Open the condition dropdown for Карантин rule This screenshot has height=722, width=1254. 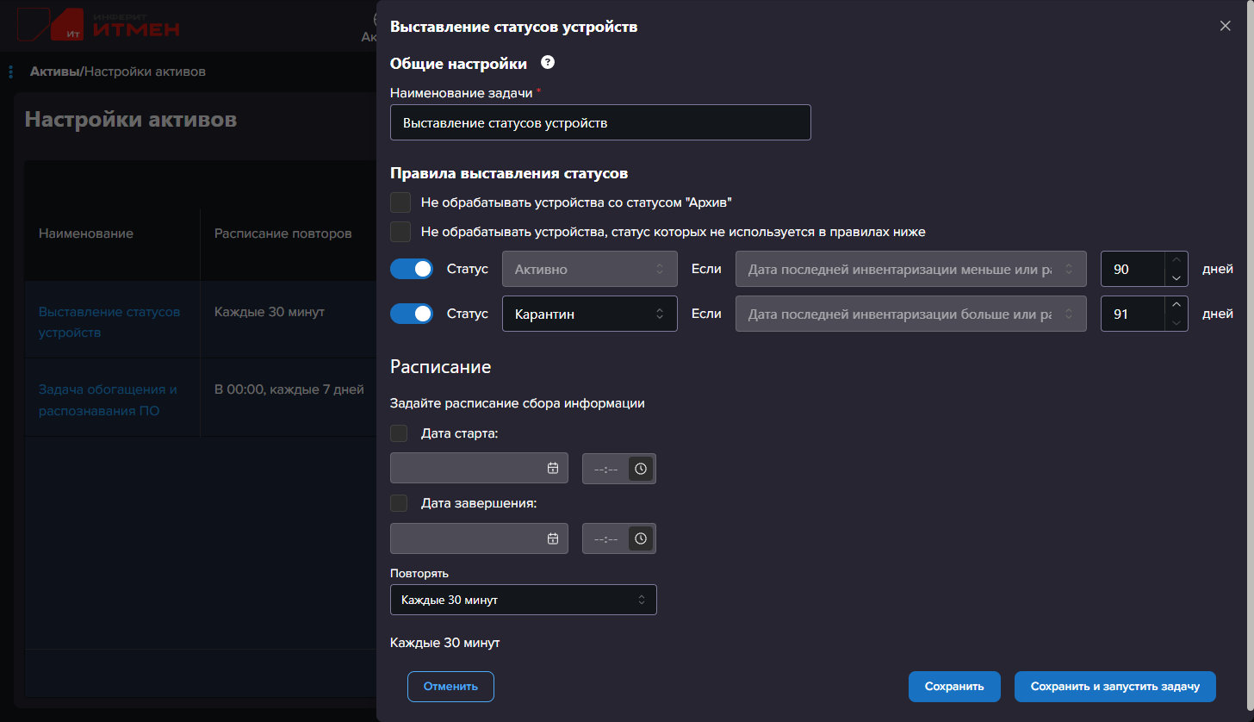tap(910, 314)
